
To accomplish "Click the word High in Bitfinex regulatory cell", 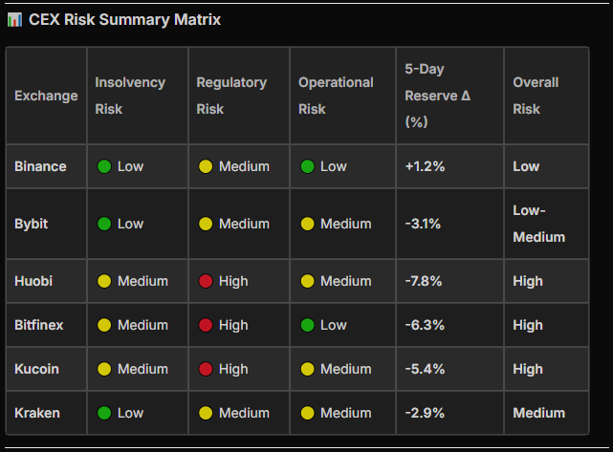I will click(233, 325).
